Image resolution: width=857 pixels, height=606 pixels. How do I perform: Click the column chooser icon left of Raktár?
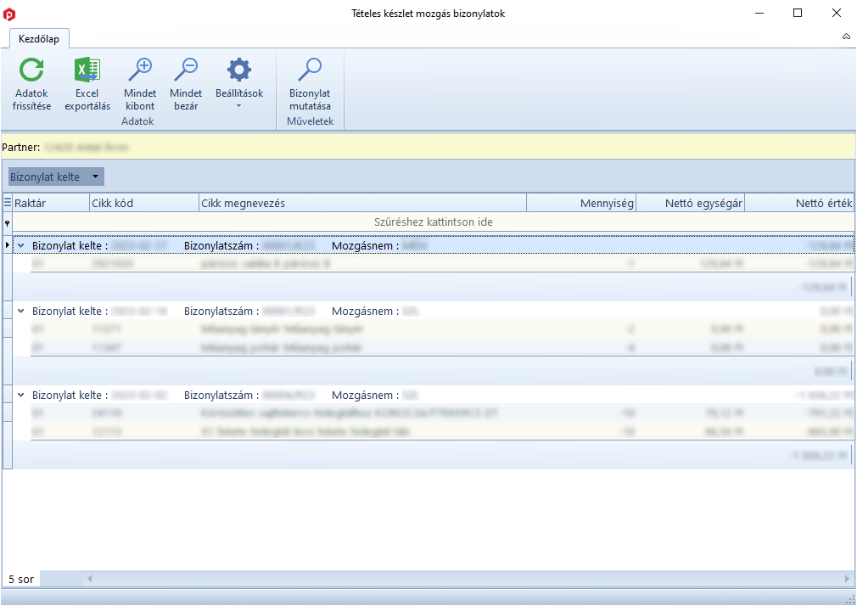(8, 203)
